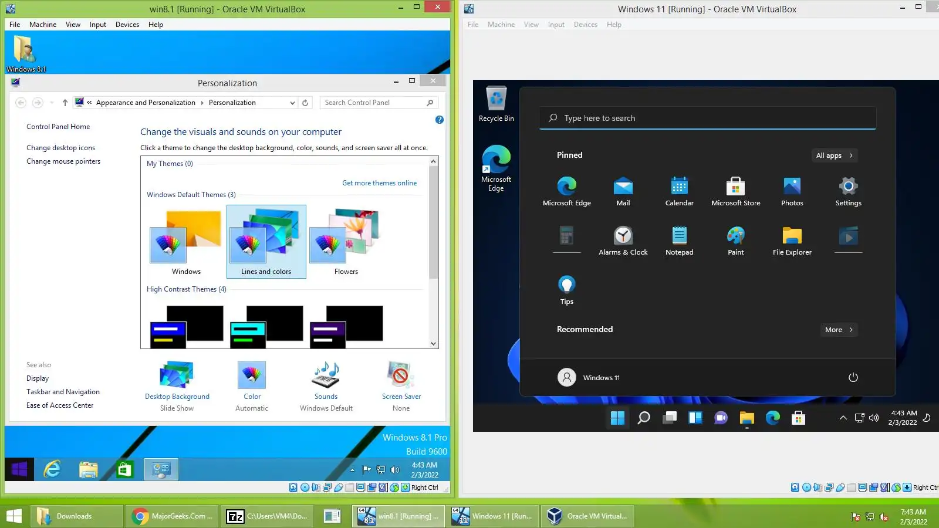
Task: Open Windows 11 taskbar search
Action: pos(643,418)
